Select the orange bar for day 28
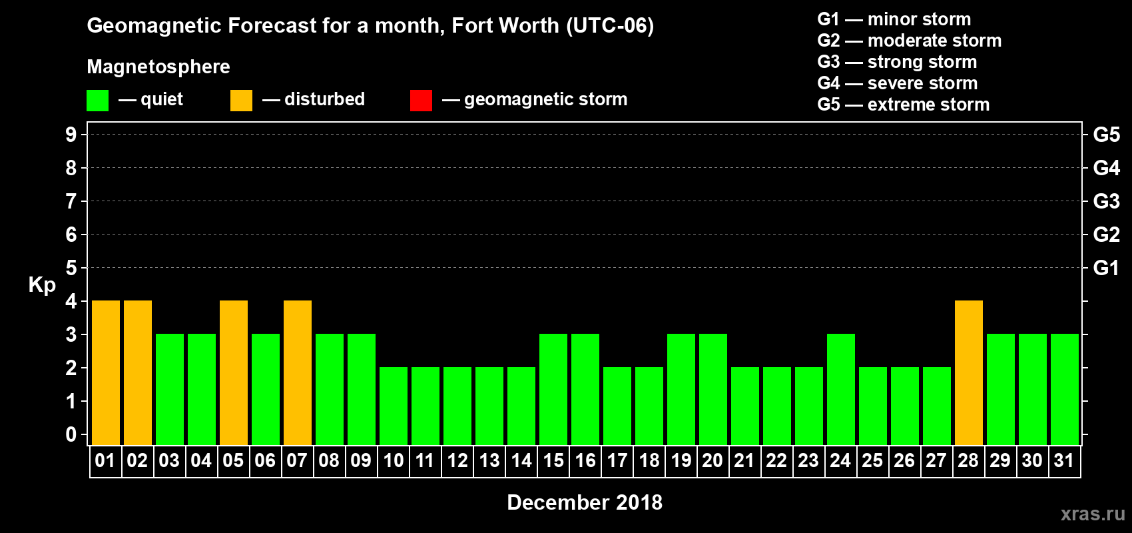Screen dimensions: 1132x533 coord(969,372)
